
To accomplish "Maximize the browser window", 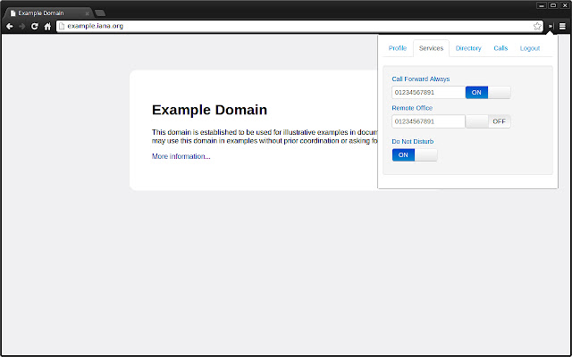I will coord(553,5).
